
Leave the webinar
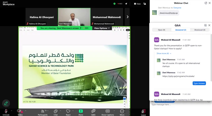point(143,113)
